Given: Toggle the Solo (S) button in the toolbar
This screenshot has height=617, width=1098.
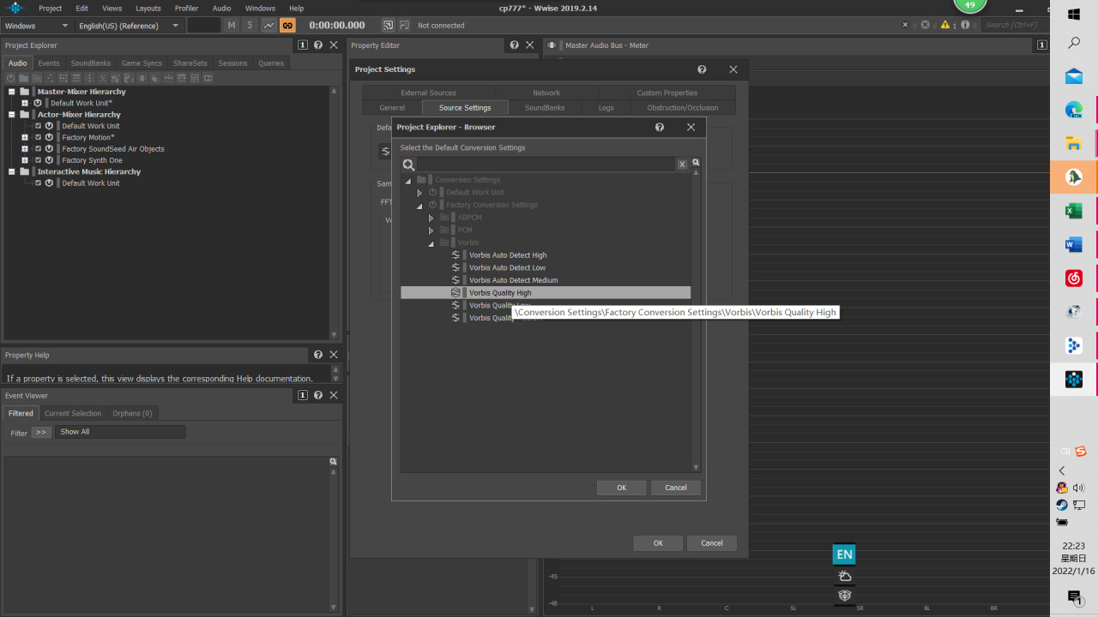Looking at the screenshot, I should pos(250,26).
